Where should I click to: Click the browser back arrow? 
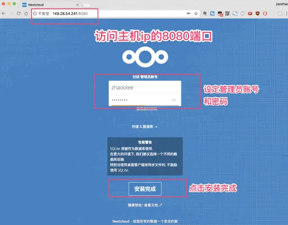click(x=4, y=13)
